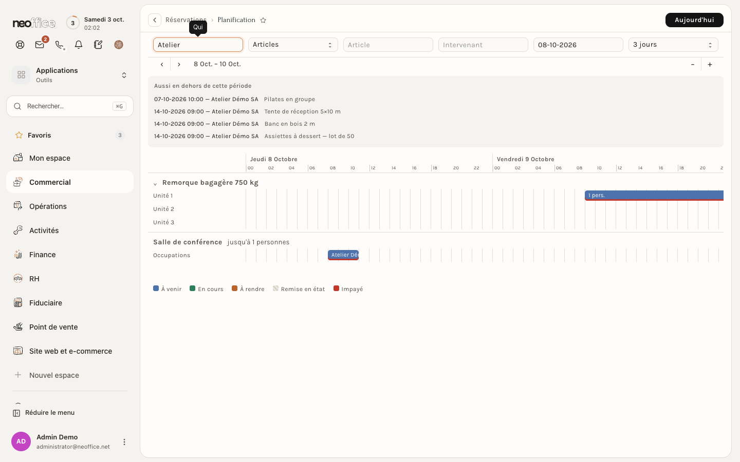Screen dimensions: 740x462
Task: Open the 3 jours duration dropdown
Action: tap(673, 45)
